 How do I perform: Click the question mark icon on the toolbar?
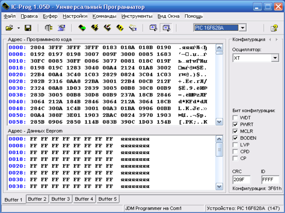[274, 28]
